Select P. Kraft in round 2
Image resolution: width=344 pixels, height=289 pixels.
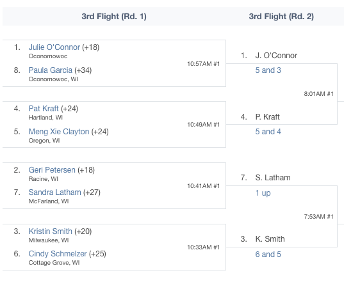pos(267,117)
